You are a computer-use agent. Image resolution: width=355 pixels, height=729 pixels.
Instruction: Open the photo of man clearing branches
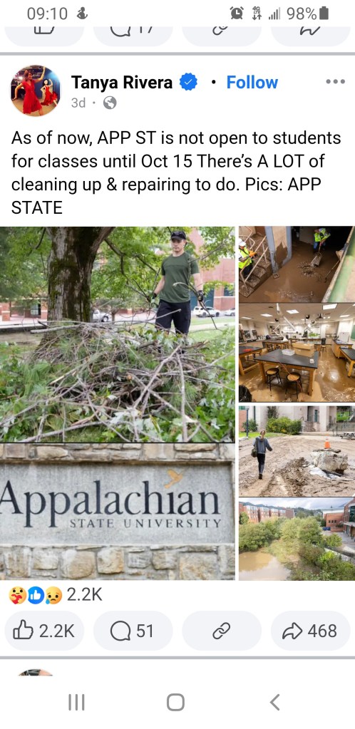tap(117, 334)
